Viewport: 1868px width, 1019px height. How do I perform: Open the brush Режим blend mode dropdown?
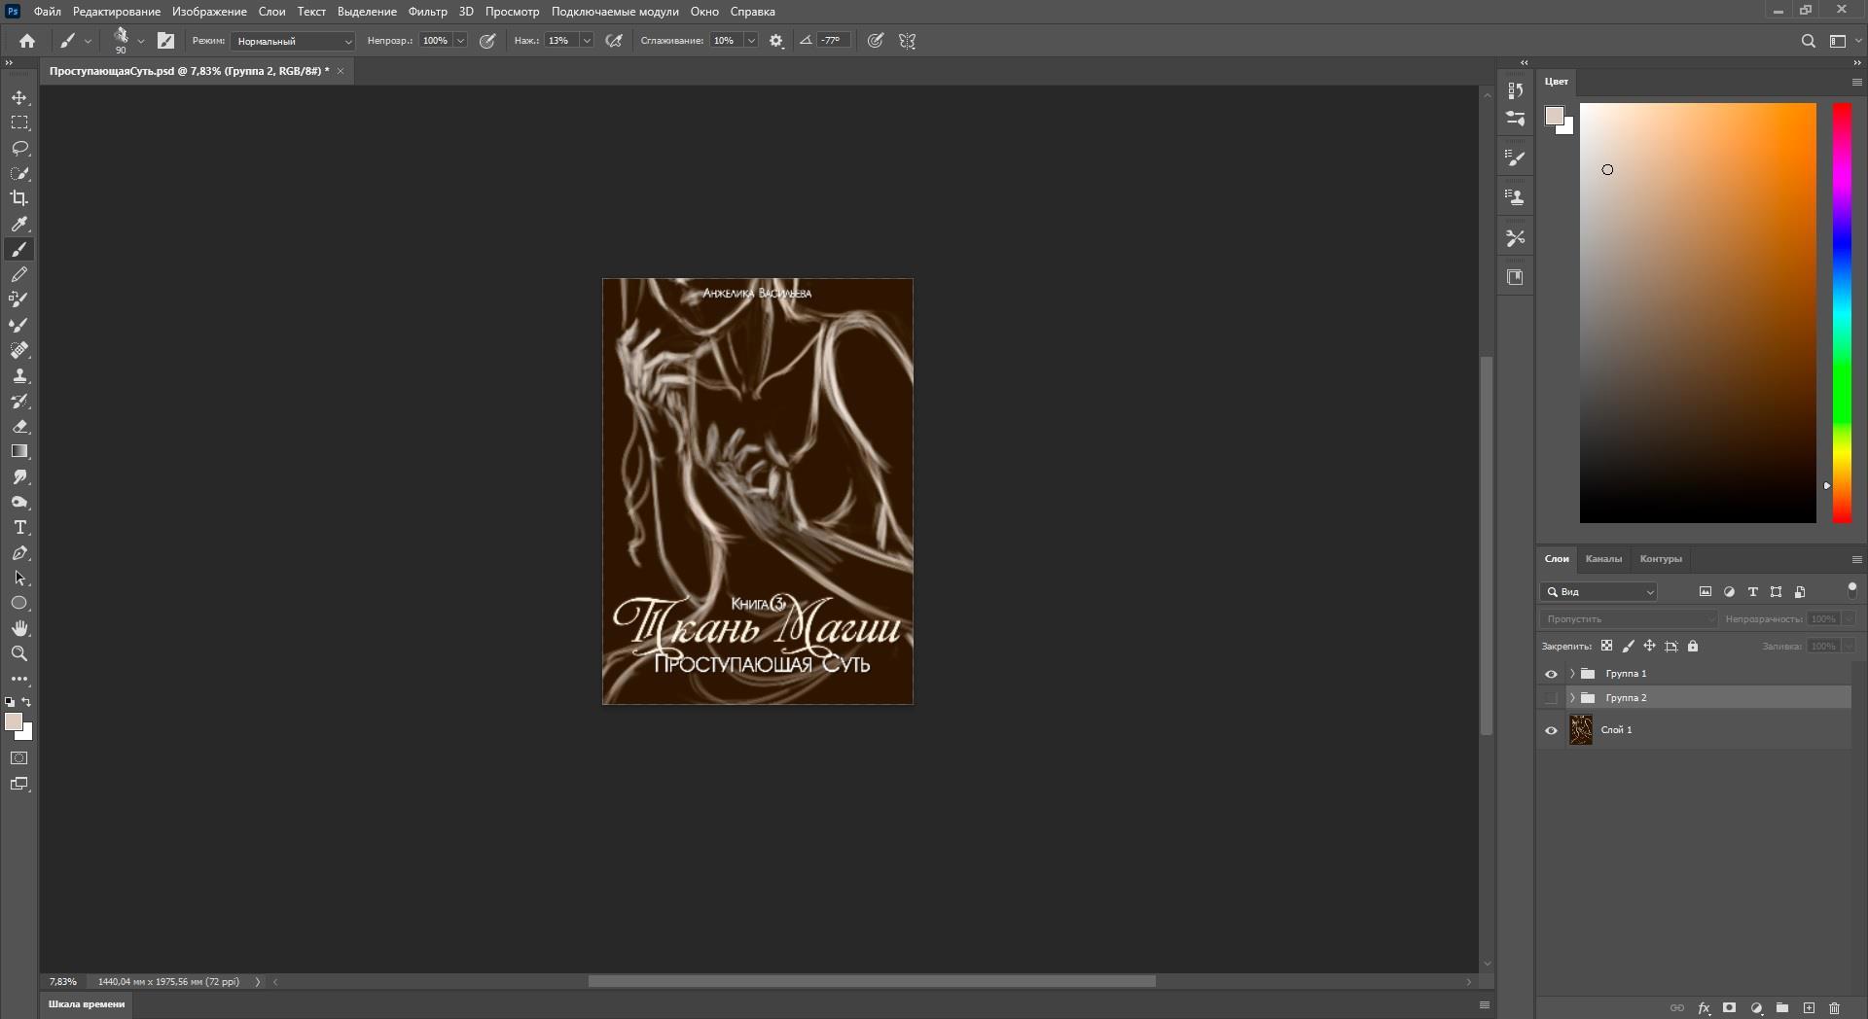293,41
